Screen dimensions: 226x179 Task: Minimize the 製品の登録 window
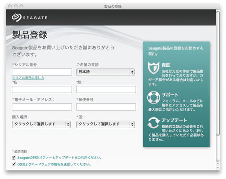16,6
